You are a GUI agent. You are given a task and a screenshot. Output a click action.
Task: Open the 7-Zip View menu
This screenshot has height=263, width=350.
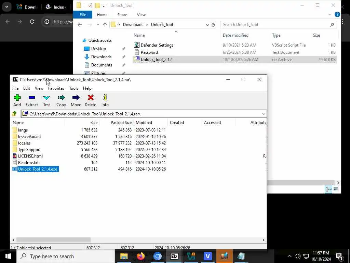[39, 88]
